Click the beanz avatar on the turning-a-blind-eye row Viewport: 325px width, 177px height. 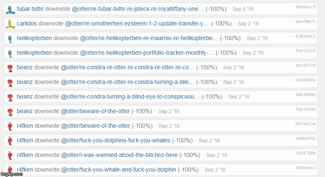tap(10, 97)
